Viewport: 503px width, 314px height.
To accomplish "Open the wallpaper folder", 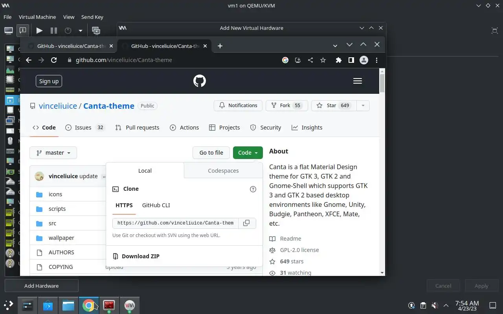I will 61,238.
